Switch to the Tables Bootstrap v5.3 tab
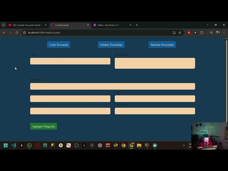228x171 pixels. [x=112, y=25]
